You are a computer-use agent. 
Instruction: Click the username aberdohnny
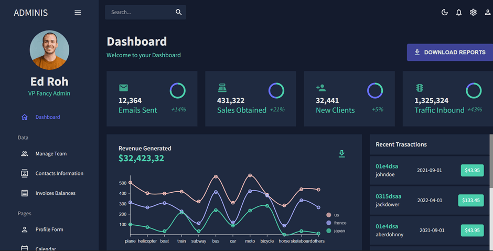tap(390, 234)
